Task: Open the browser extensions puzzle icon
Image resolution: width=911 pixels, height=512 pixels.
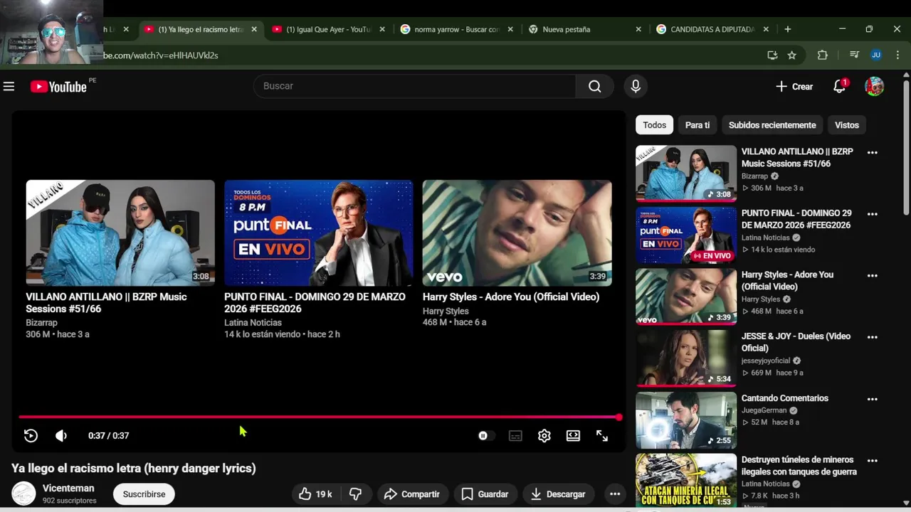Action: (823, 55)
